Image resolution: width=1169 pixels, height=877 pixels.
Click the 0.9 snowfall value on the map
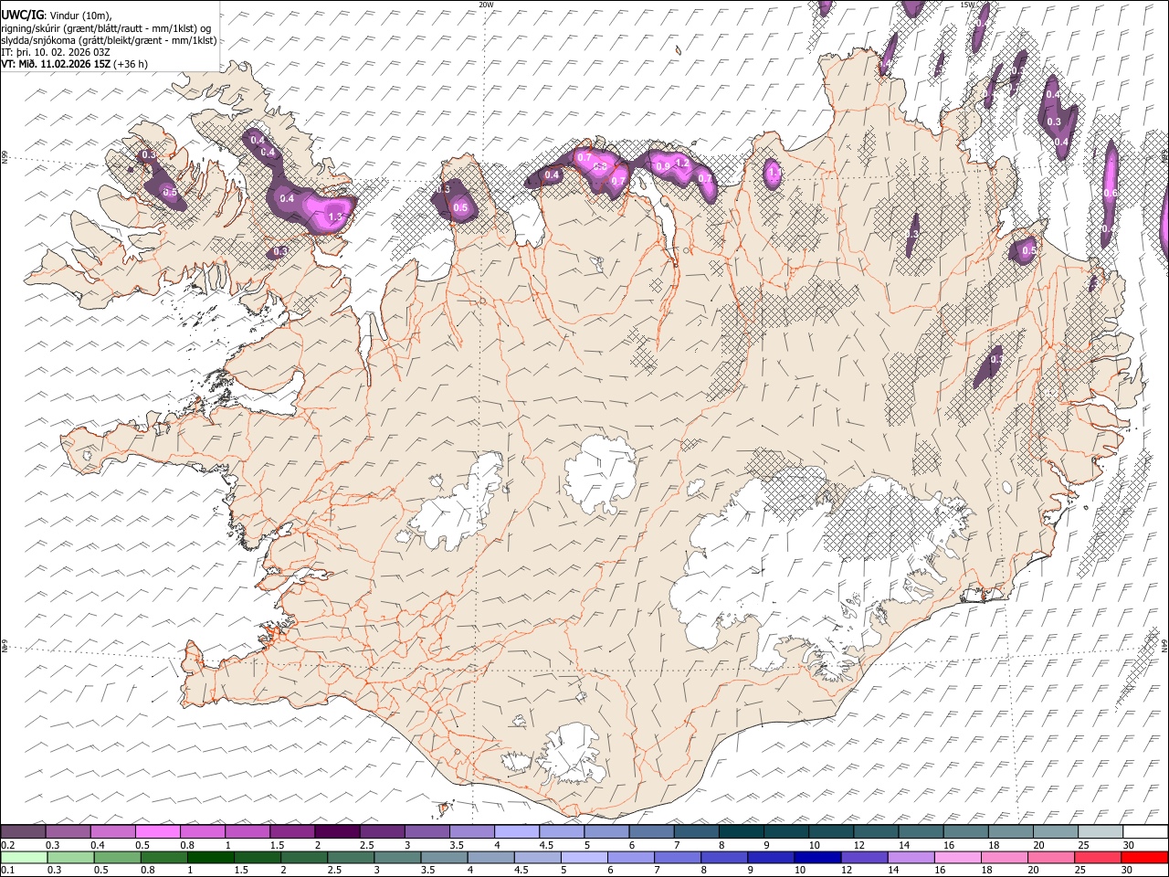pyautogui.click(x=663, y=166)
